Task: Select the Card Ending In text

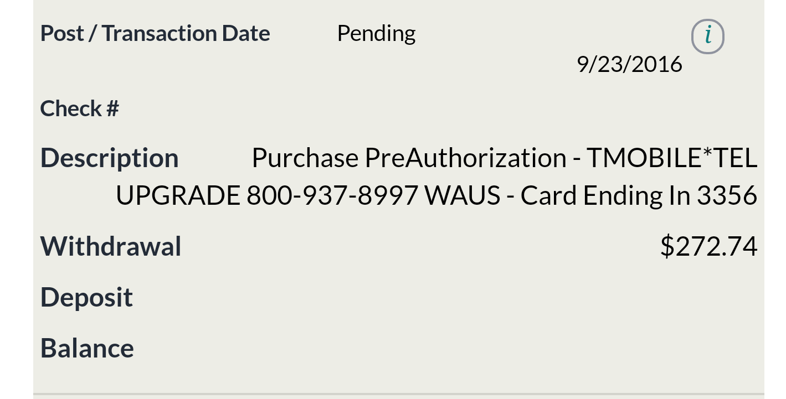Action: pos(605,196)
